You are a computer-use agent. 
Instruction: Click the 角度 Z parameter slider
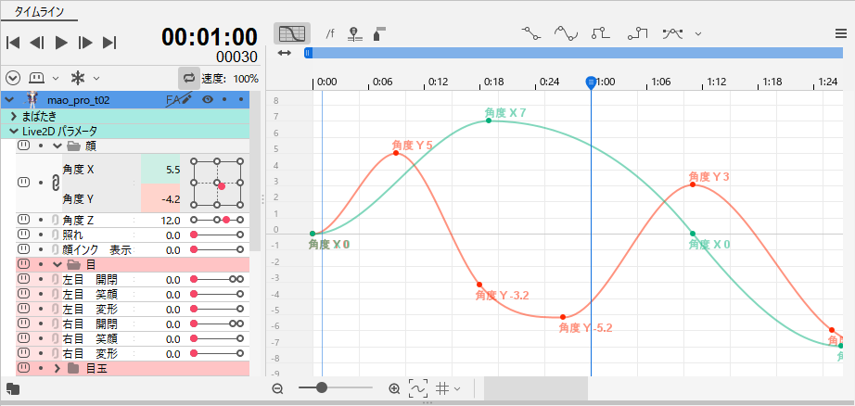pos(217,221)
